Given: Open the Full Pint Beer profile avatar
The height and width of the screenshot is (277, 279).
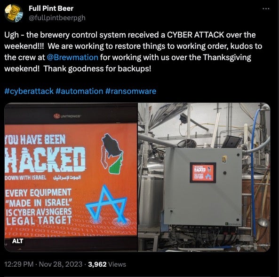Looking at the screenshot, I should pyautogui.click(x=14, y=13).
